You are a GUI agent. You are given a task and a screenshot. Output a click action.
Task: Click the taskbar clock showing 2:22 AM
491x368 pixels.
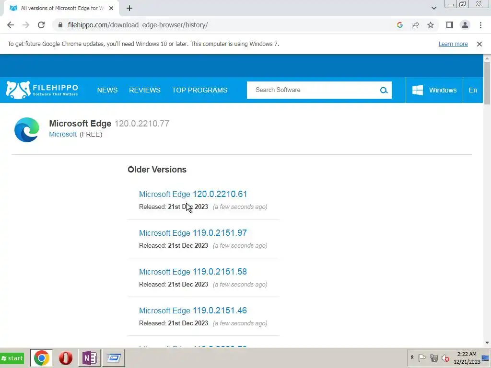pos(467,358)
